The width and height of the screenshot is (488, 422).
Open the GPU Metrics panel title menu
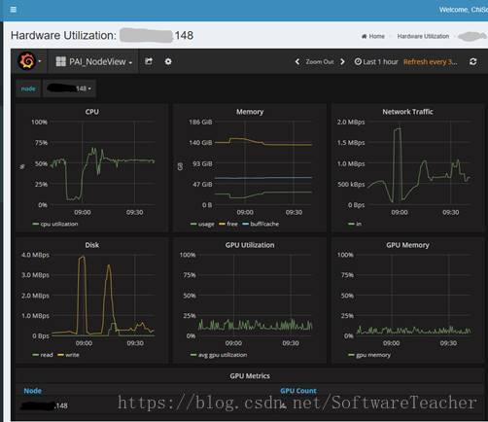point(250,376)
